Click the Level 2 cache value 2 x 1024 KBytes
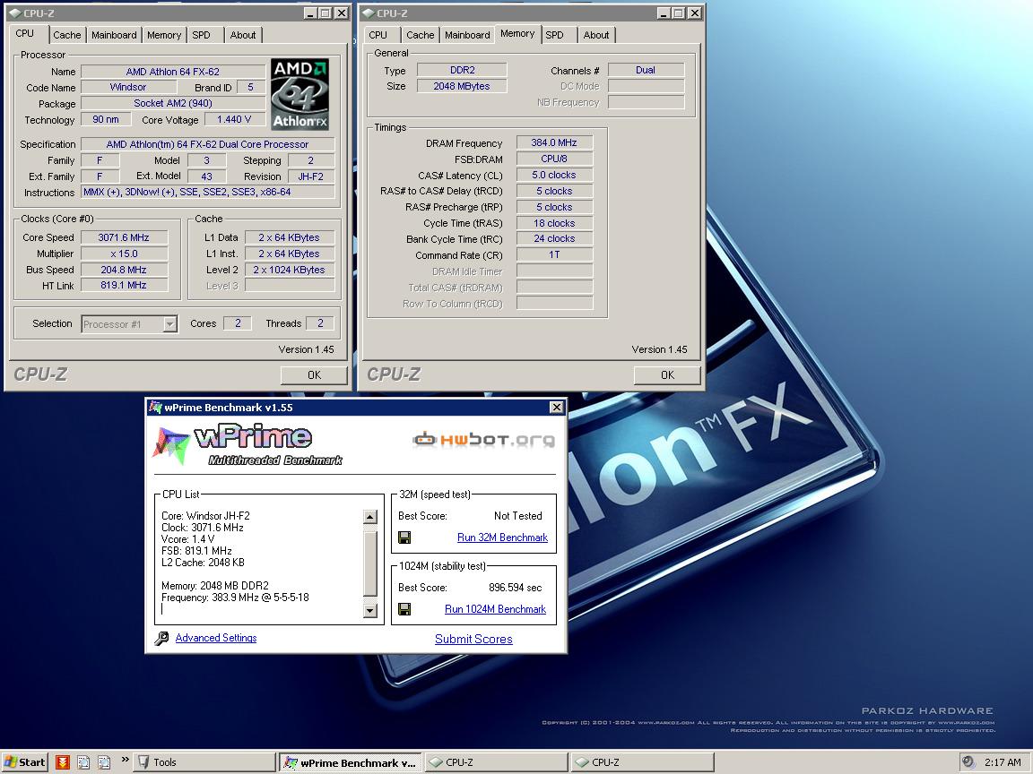The height and width of the screenshot is (774, 1033). tap(290, 270)
